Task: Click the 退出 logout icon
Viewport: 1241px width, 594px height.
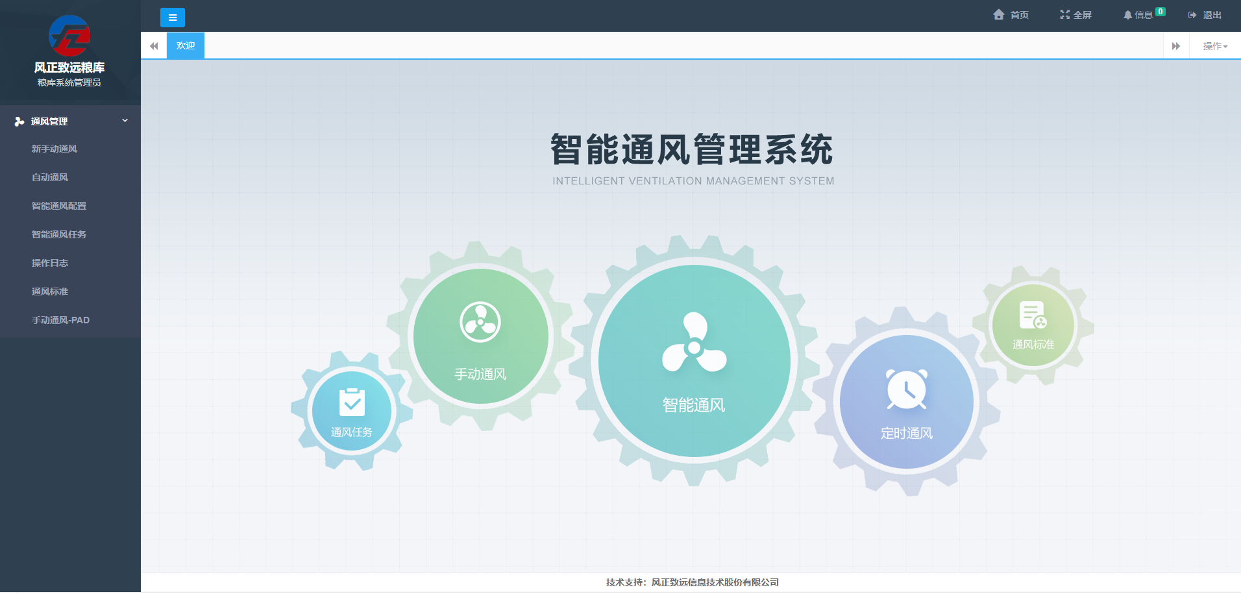Action: [1192, 15]
